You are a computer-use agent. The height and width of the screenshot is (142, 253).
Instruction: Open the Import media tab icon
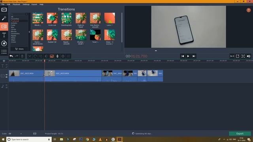[x=4, y=10]
